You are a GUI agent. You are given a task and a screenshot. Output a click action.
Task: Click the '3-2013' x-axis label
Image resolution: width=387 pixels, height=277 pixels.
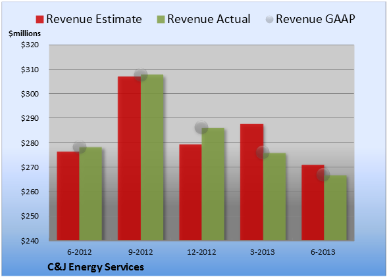(x=263, y=252)
